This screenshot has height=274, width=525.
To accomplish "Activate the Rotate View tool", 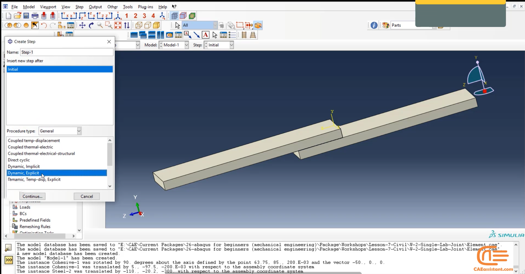I will pos(91,25).
